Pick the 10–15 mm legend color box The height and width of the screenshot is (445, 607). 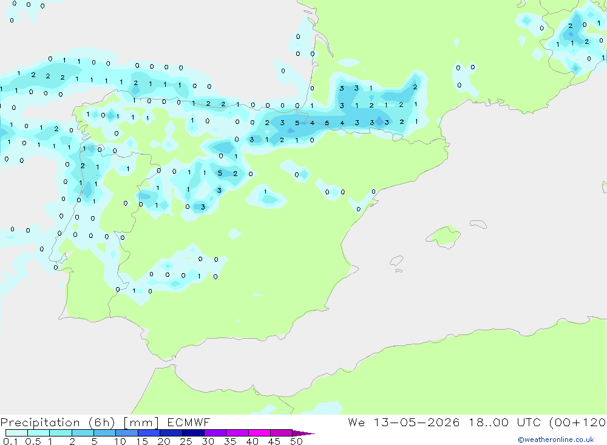click(x=127, y=433)
